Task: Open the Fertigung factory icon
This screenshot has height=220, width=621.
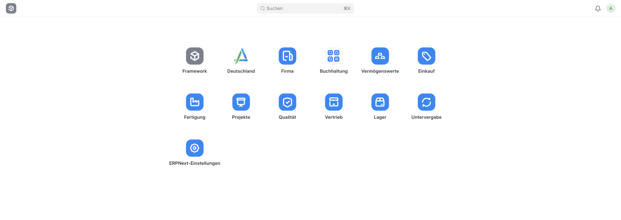Action: 194,102
